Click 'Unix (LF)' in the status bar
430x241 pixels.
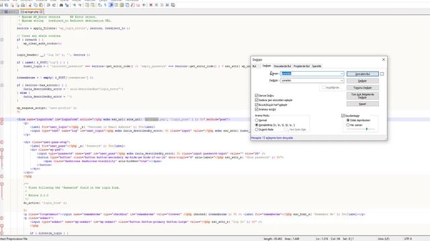pyautogui.click(x=384, y=239)
